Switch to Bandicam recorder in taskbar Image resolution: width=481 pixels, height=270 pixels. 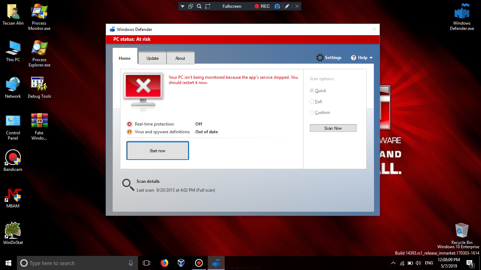(199, 263)
